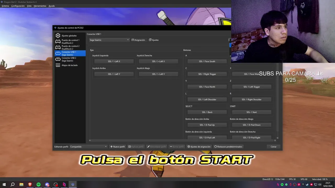
Task: Rebind Joystick Derecha SDL-1 +Left X
Action: point(158,61)
